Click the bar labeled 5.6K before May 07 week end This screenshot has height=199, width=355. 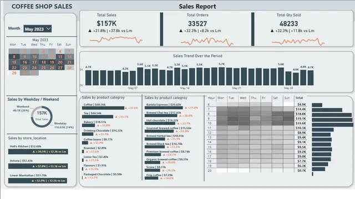(x=140, y=76)
